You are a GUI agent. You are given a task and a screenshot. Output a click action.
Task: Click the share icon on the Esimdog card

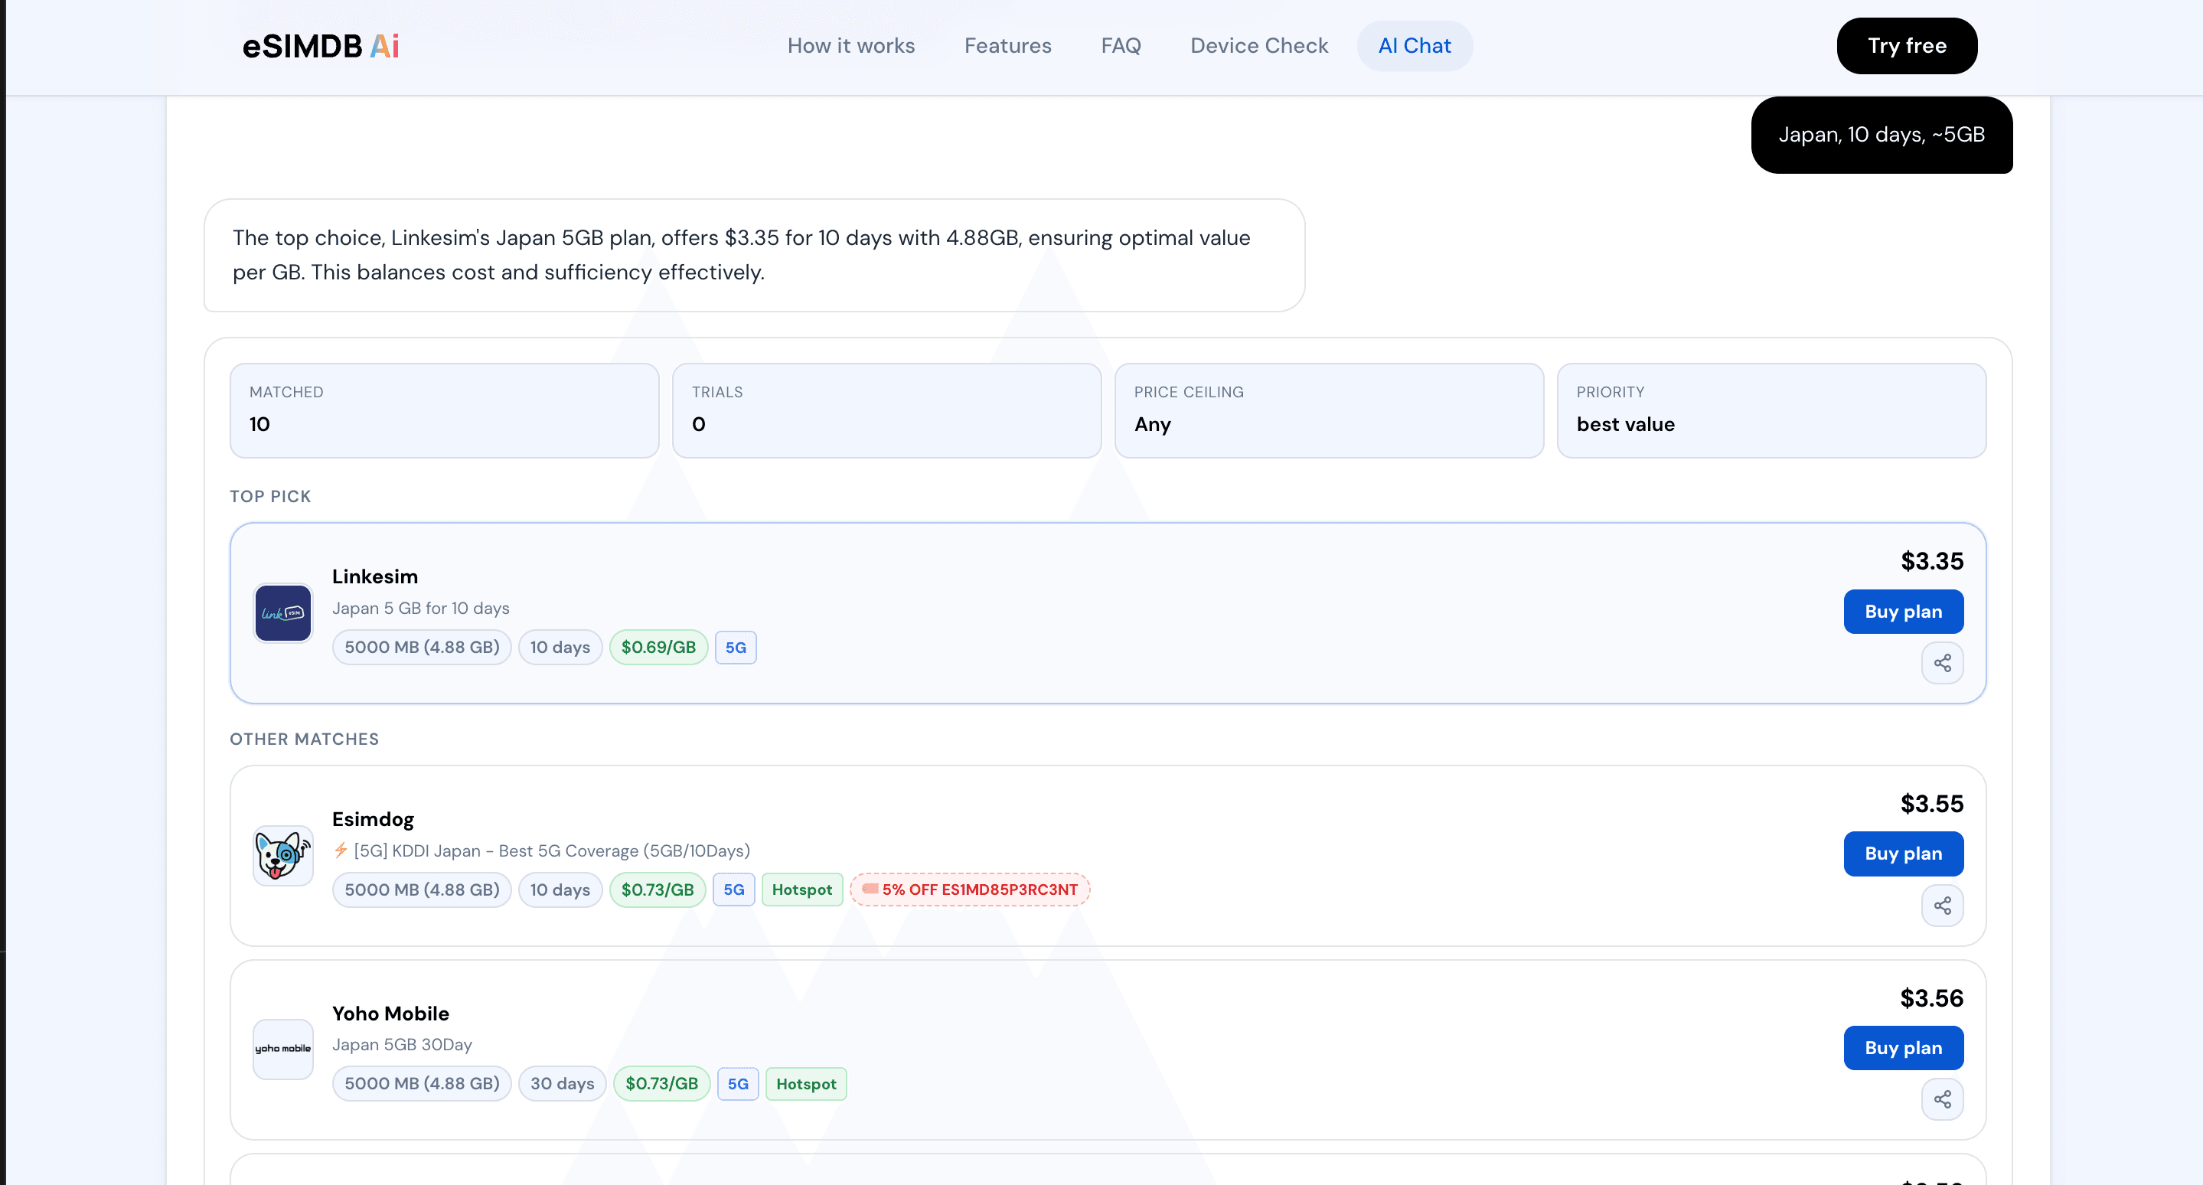point(1942,906)
